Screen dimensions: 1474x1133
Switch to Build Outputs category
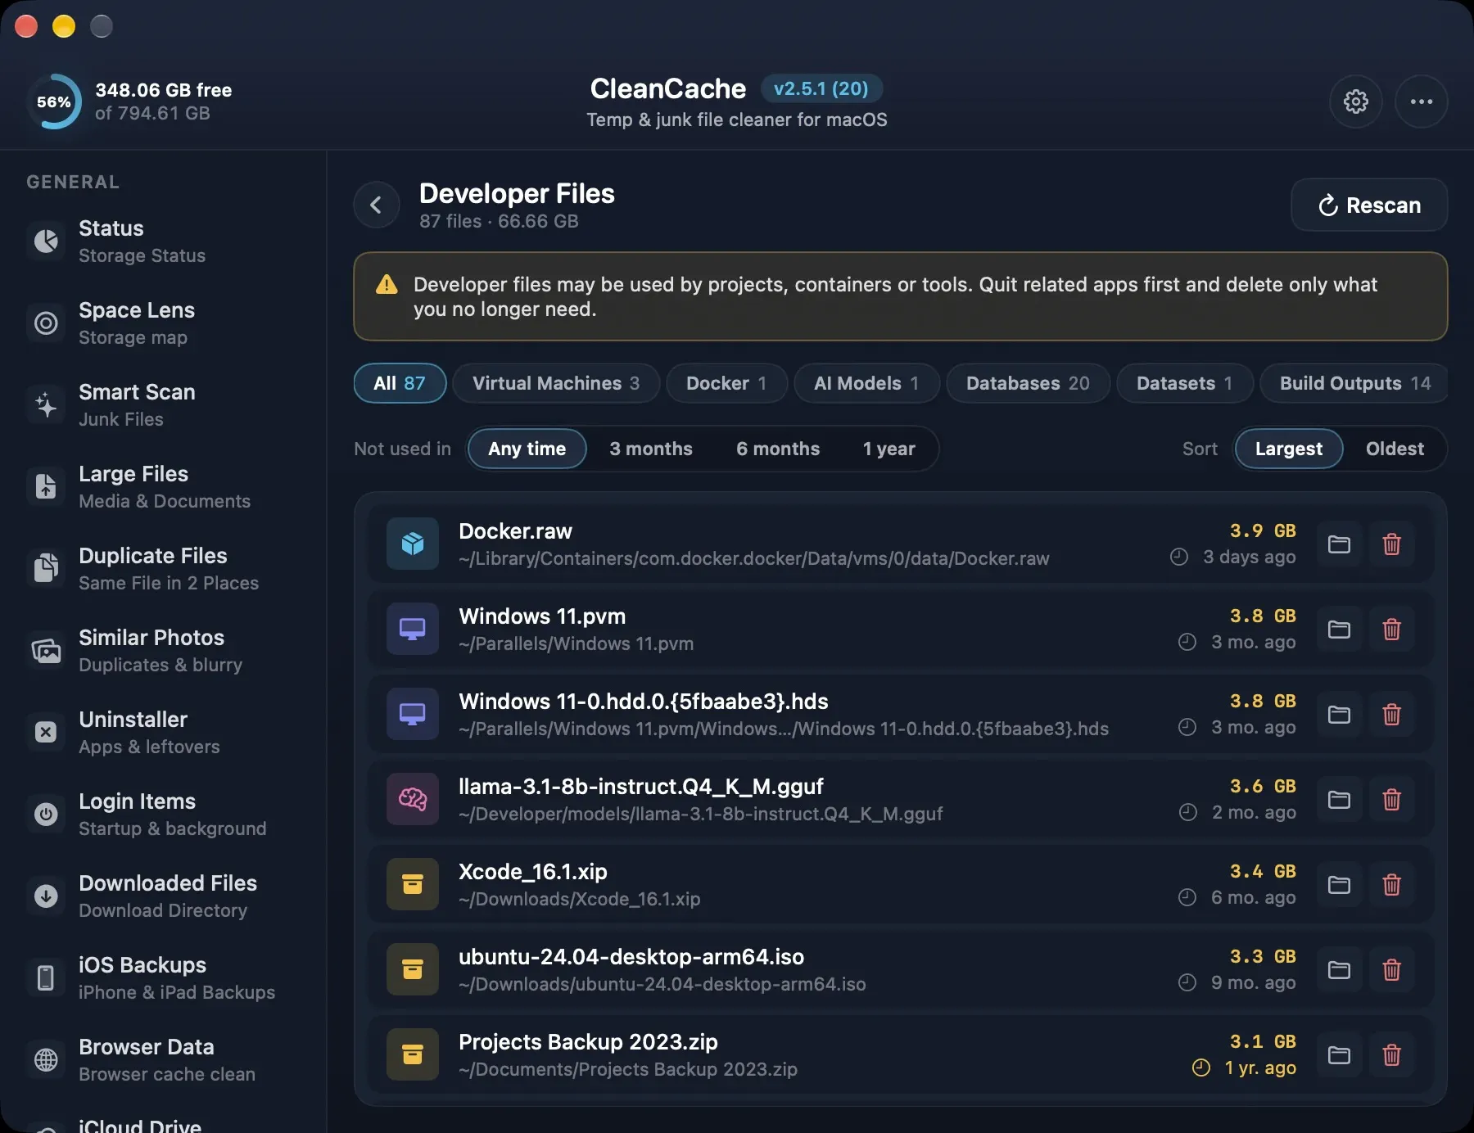(1354, 383)
